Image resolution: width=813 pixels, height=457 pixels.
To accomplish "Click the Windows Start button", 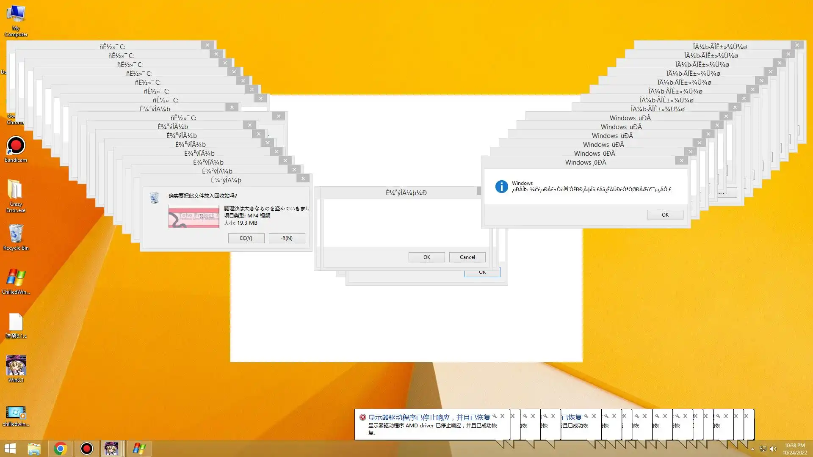I will tap(10, 449).
